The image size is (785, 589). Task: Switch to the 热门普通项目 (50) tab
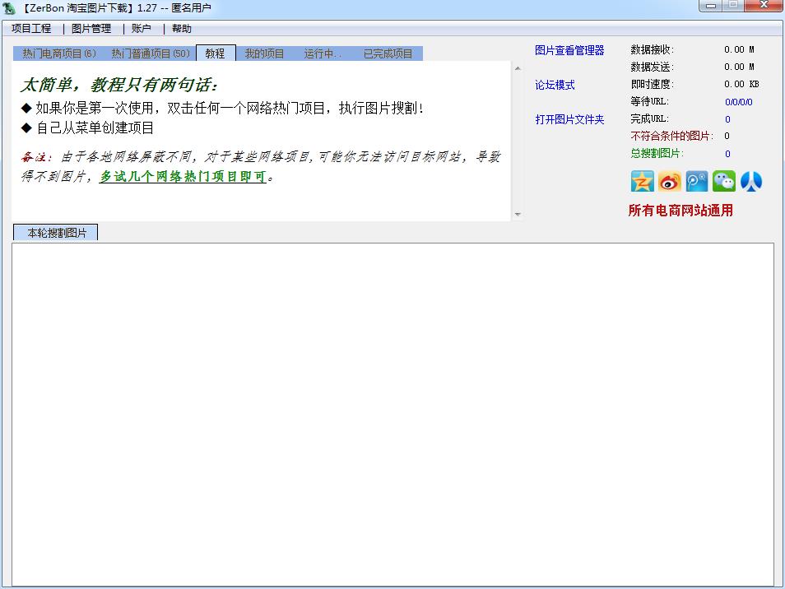[151, 53]
